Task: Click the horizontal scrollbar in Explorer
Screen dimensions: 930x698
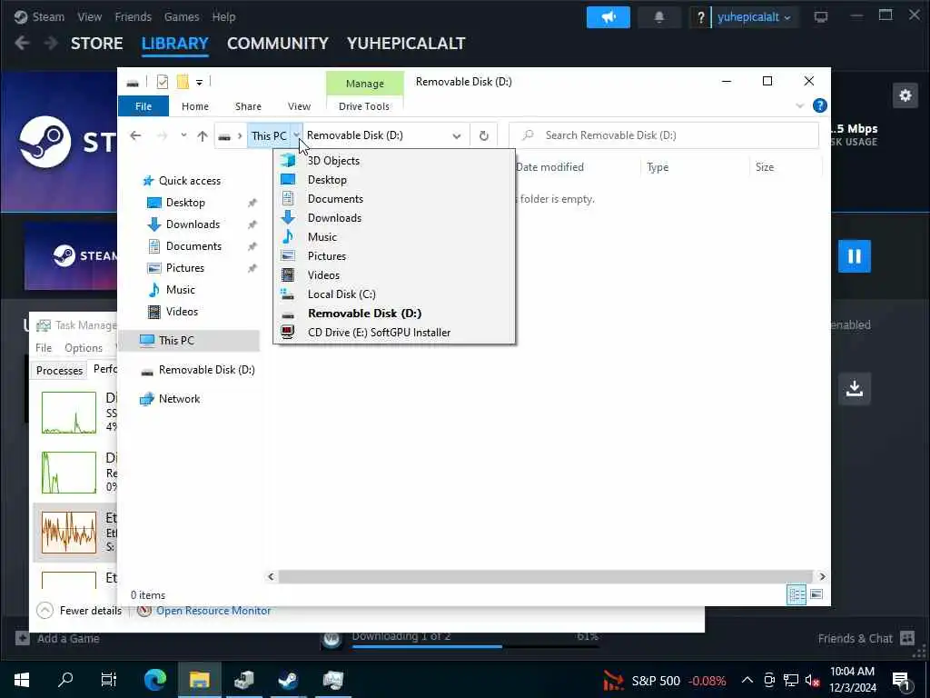Action: tap(545, 577)
